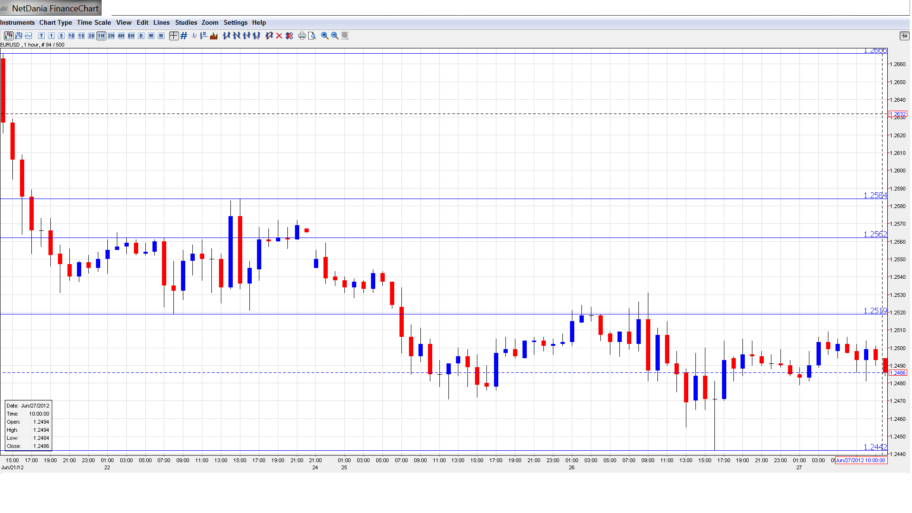Open the Help menu
This screenshot has width=912, height=513.
259,22
